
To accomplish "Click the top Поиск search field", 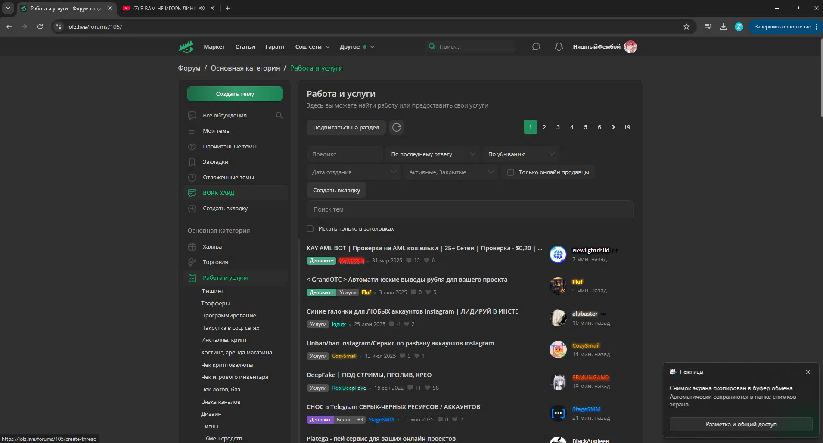I will coord(470,46).
